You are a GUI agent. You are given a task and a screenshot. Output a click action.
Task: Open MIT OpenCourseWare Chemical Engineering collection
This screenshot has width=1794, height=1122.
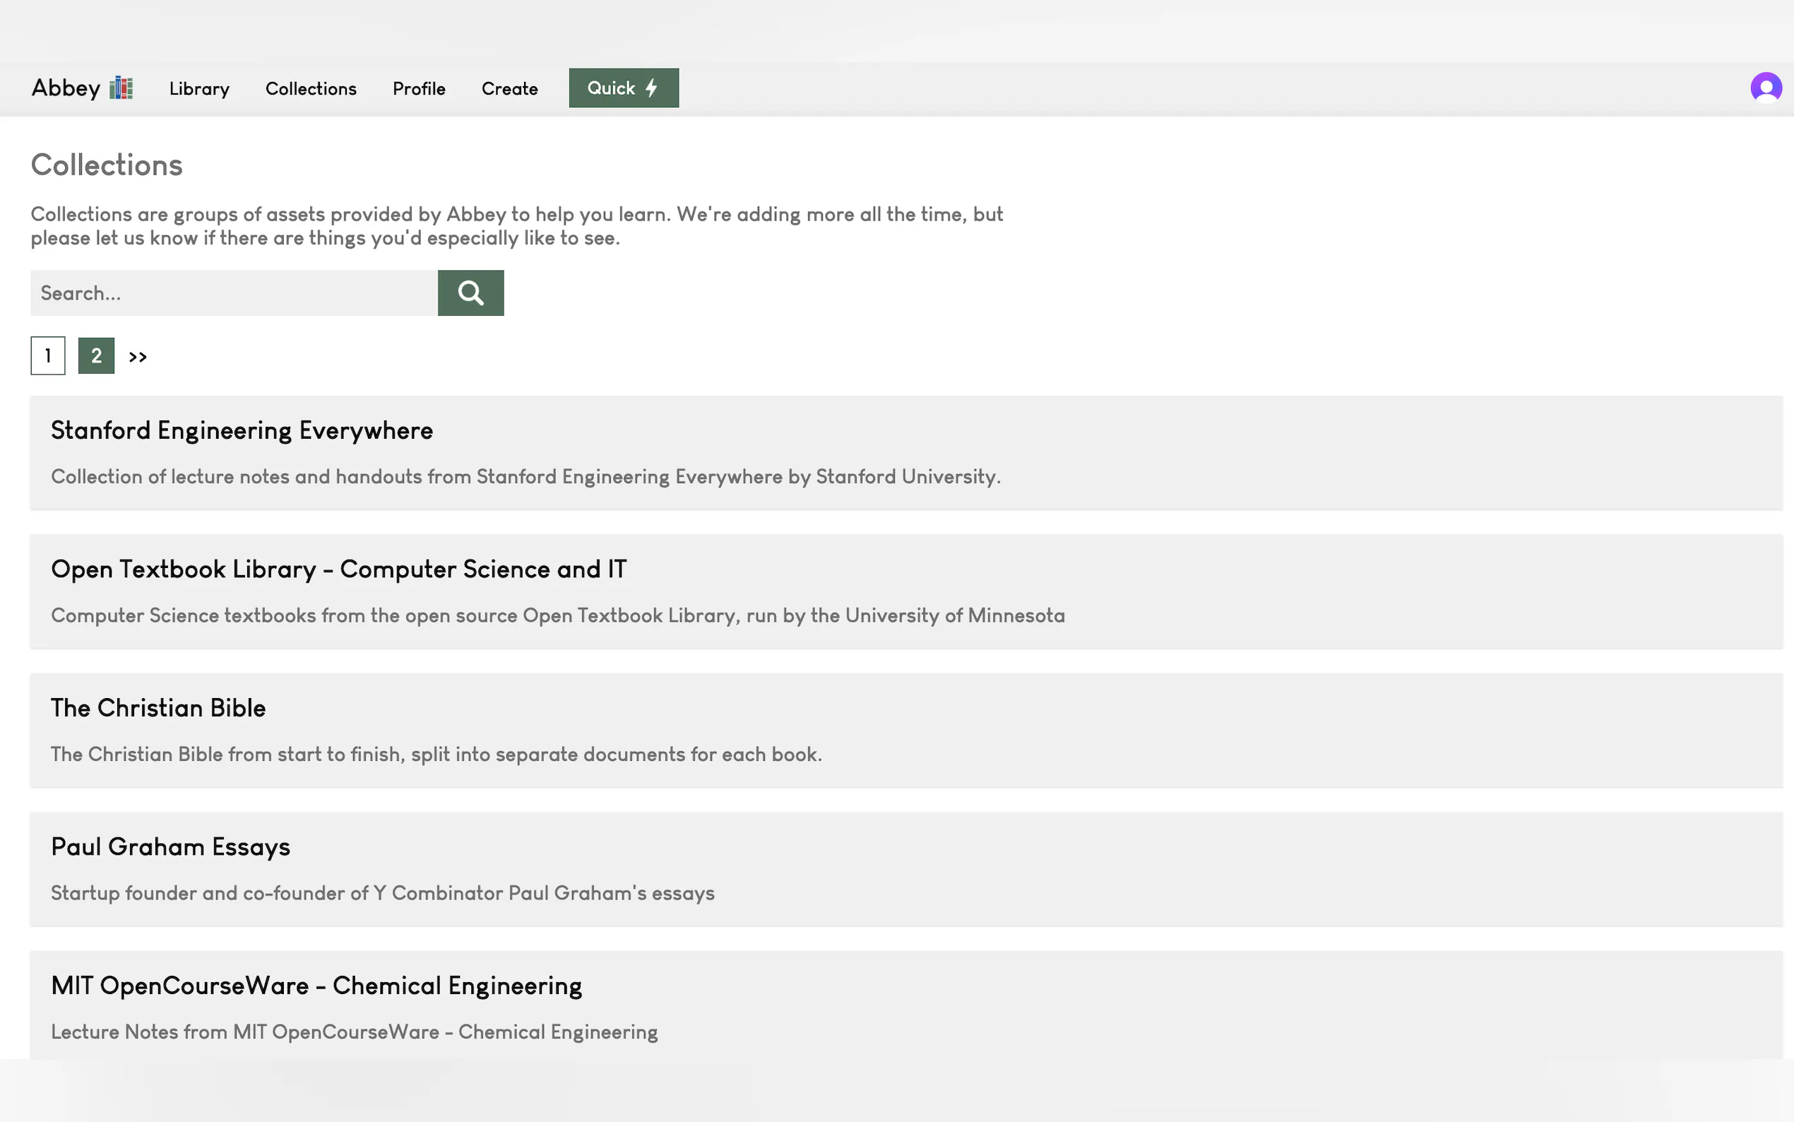pos(316,986)
